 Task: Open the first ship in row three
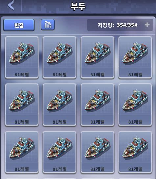point(22,152)
